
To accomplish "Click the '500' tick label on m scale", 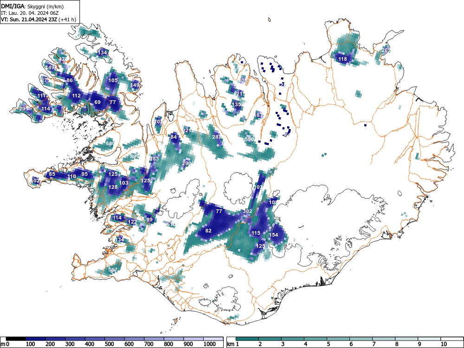I will click(x=110, y=344).
